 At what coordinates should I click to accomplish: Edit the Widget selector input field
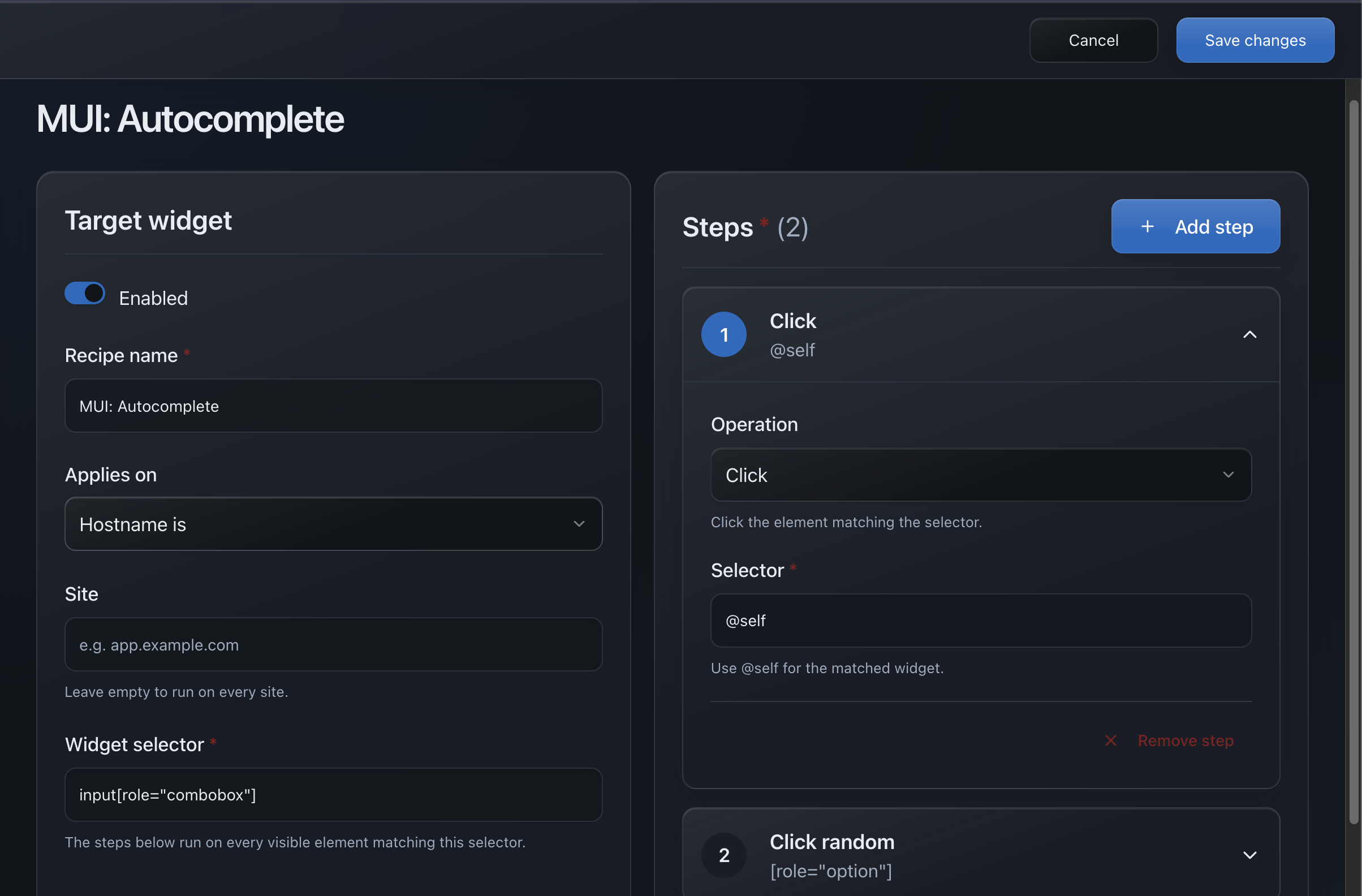[333, 795]
